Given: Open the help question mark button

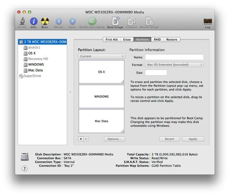Looking at the screenshot, I should pyautogui.click(x=25, y=169).
